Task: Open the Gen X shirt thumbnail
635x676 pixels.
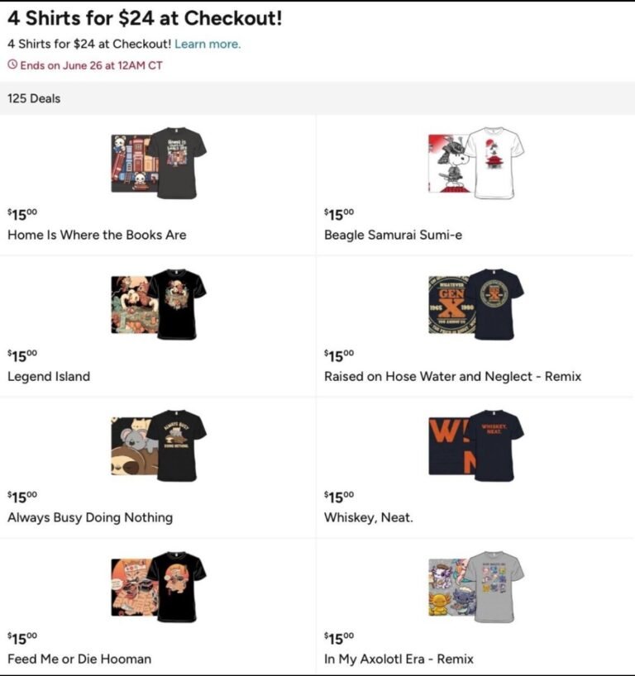Action: point(475,304)
